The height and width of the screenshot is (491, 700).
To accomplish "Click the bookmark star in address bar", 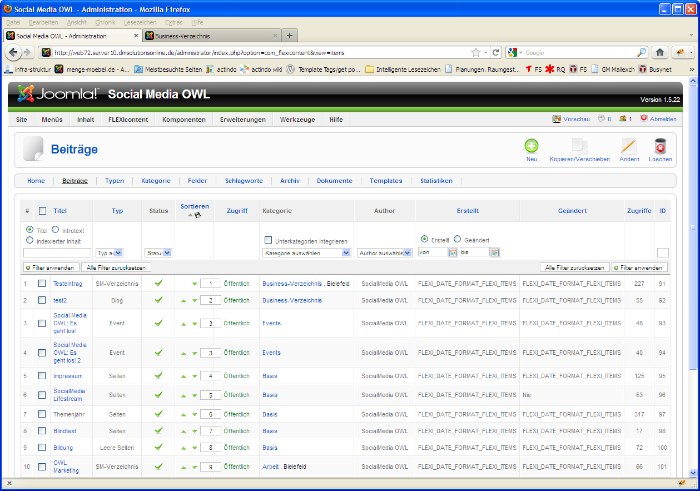I will pos(476,52).
